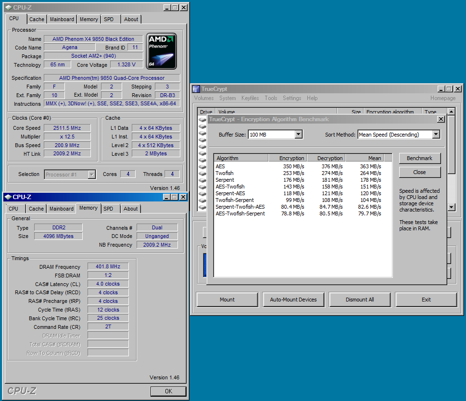Click scroll up arrow in TrueCrypt drive list
The height and width of the screenshot is (401, 466).
452,112
